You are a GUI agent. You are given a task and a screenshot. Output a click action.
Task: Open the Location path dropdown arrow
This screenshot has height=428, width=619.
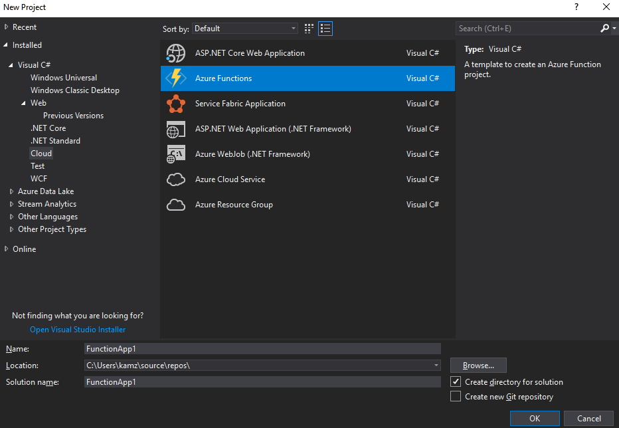(x=436, y=366)
